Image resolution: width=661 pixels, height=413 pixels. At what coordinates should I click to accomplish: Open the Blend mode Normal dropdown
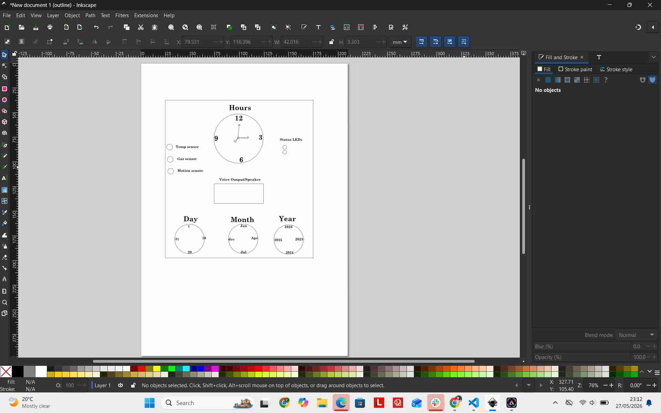637,335
